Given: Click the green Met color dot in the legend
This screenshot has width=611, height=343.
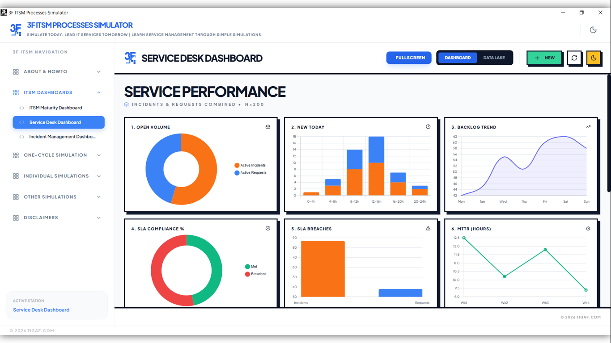Looking at the screenshot, I should coord(247,266).
